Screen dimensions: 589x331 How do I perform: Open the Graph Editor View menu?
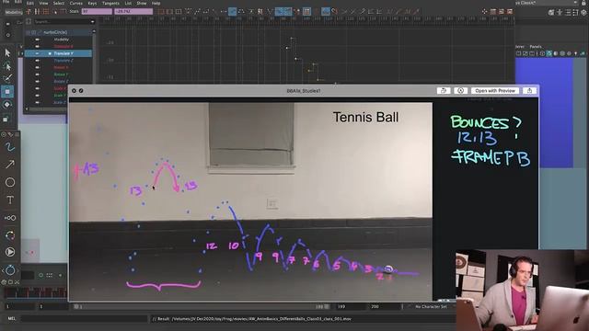click(43, 3)
